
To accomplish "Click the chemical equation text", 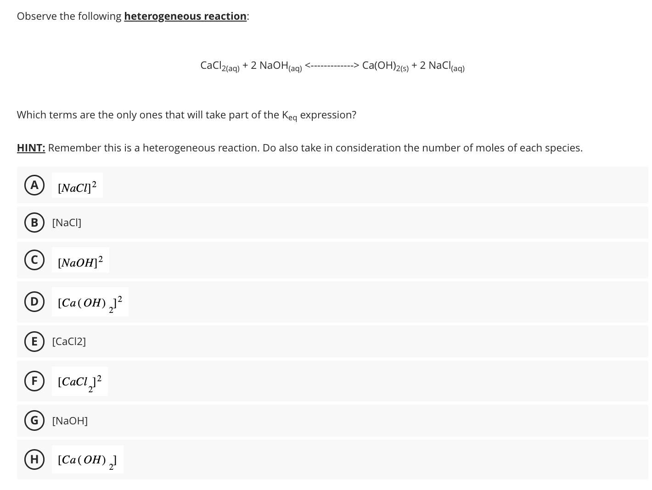I will point(332,66).
